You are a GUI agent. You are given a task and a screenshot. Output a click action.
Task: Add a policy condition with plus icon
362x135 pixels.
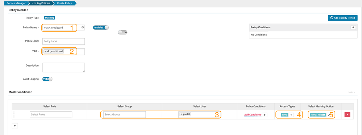[353, 27]
